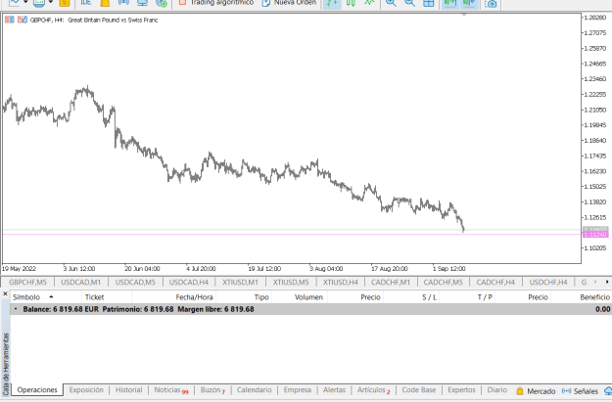Click the IDE MetaEditor toolbar icon
The image size is (612, 402).
coord(85,2)
